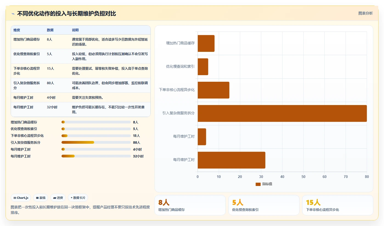Open the 8人 增加热门商品缓存 data card

[190, 205]
